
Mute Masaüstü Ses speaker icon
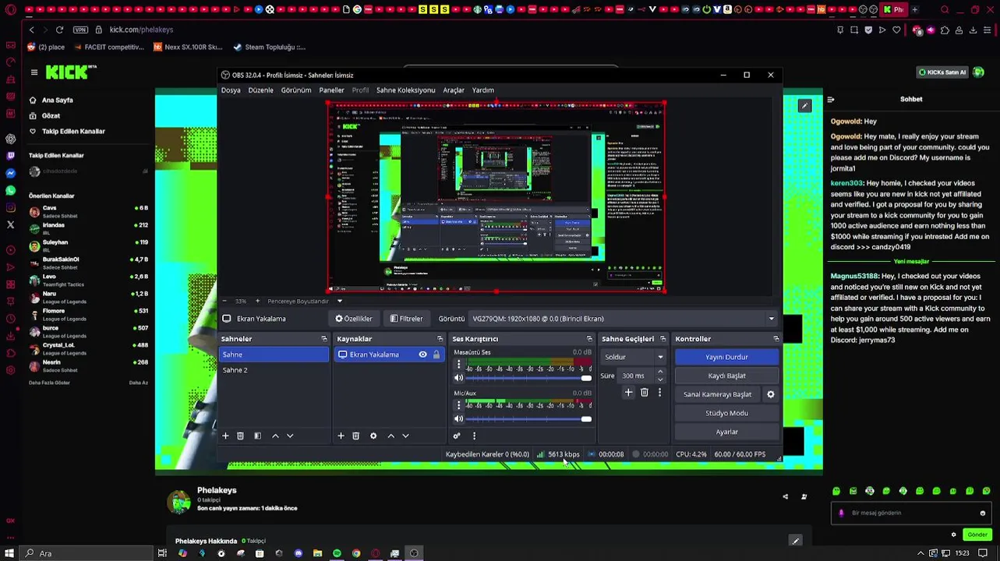point(458,378)
